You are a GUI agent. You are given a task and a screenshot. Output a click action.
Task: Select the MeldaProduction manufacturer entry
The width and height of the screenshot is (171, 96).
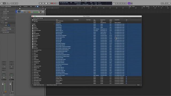pos(37,71)
